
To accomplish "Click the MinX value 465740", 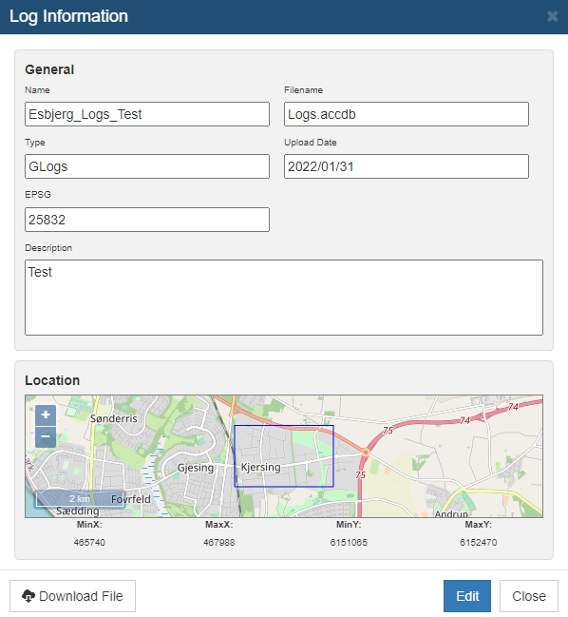I will [x=89, y=543].
